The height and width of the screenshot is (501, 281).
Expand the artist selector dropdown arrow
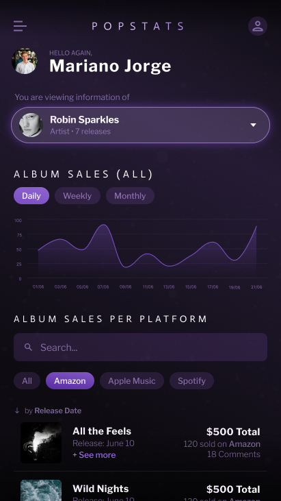click(x=253, y=125)
